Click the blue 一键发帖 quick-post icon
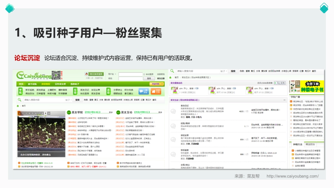This screenshot has width=334, height=188. 144,91
